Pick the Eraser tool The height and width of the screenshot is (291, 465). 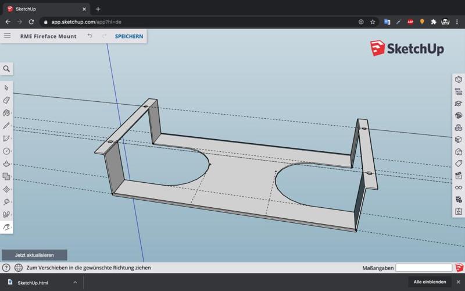click(x=6, y=100)
